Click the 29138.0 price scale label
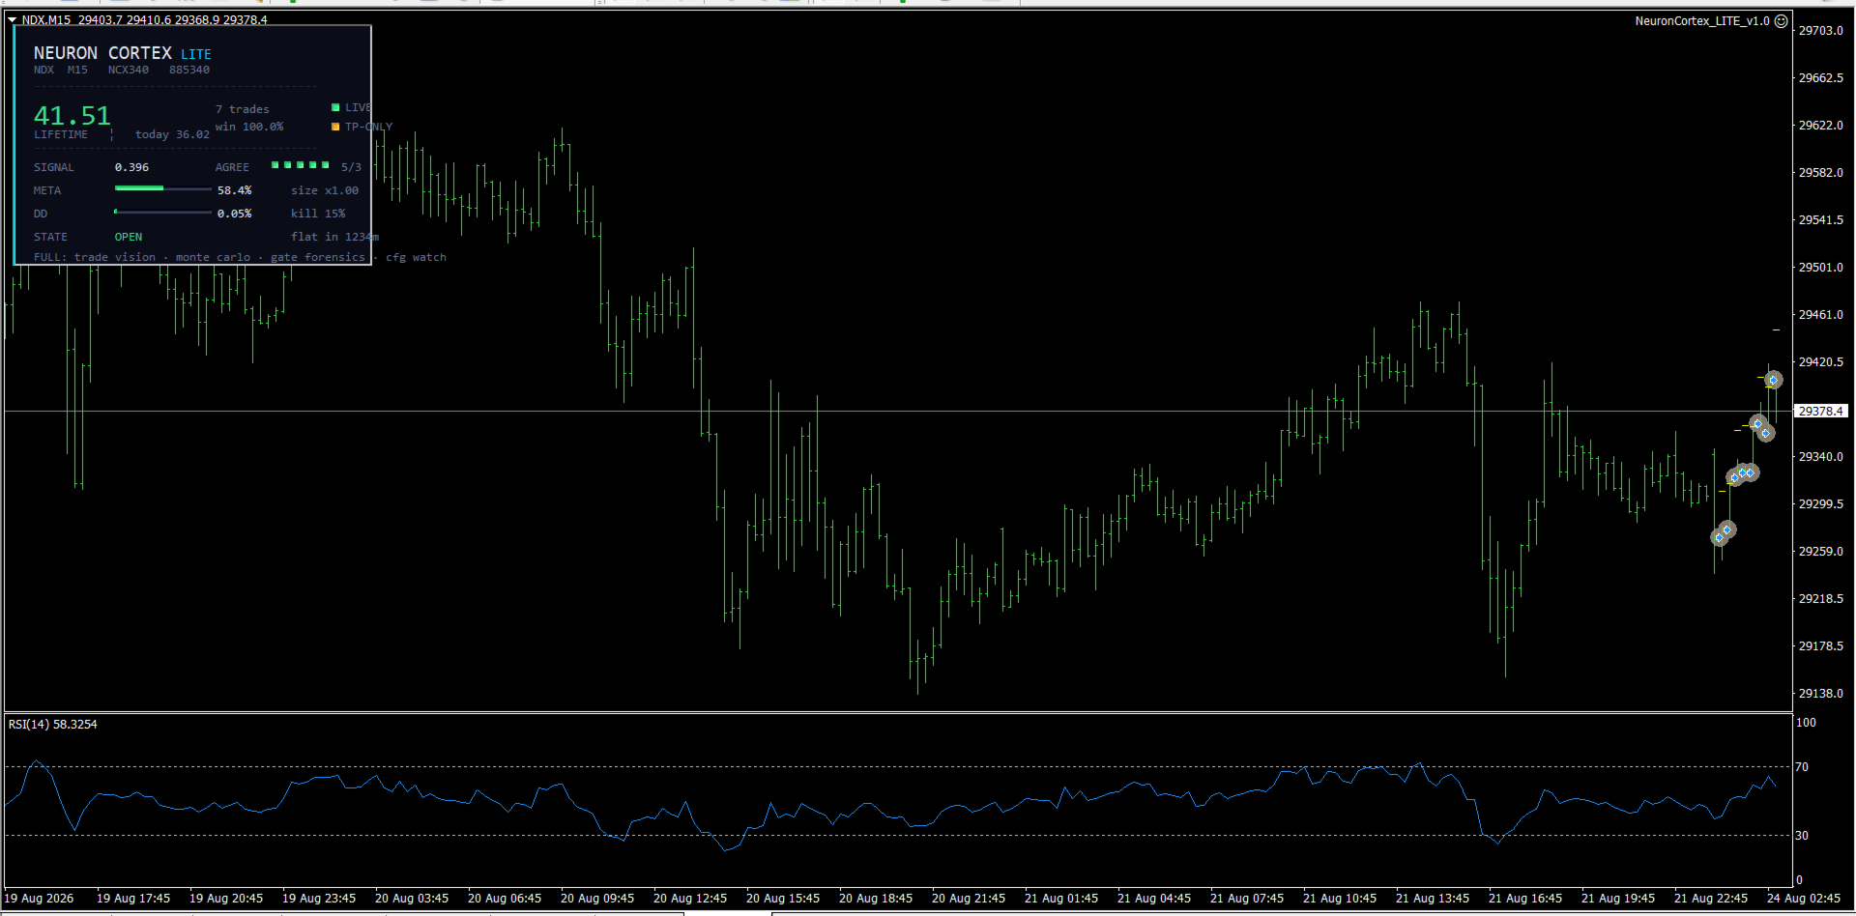1856x916 pixels. (1821, 693)
